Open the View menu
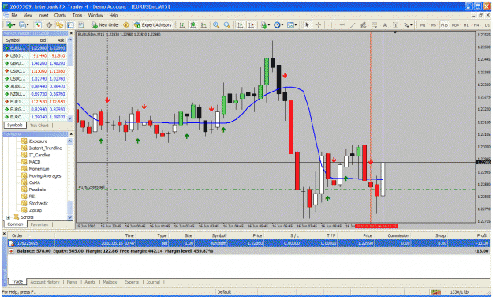This screenshot has width=493, height=297. [x=28, y=15]
